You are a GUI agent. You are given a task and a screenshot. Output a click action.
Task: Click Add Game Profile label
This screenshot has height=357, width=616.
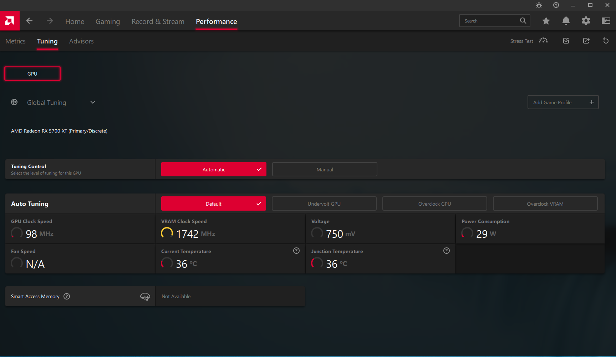coord(552,102)
